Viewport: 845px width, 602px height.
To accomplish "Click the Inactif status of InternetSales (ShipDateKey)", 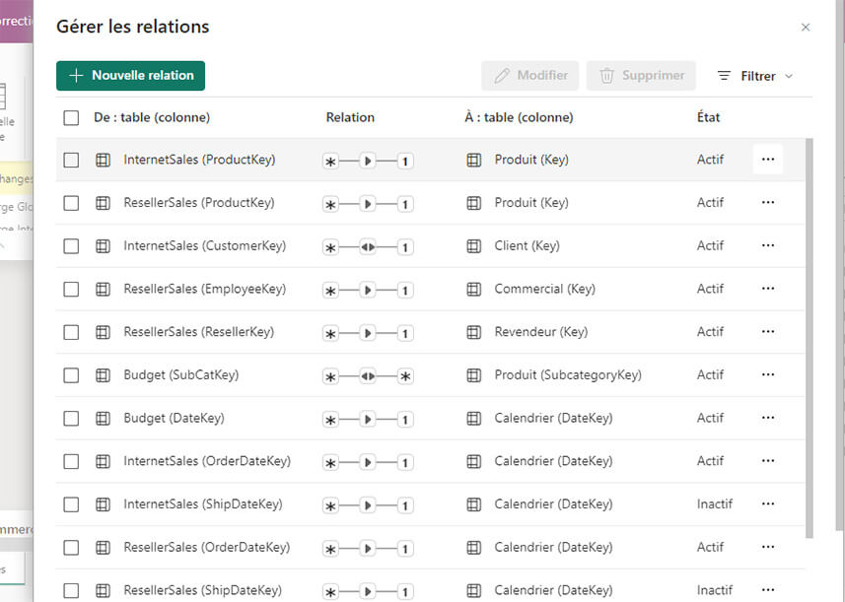I will click(715, 504).
